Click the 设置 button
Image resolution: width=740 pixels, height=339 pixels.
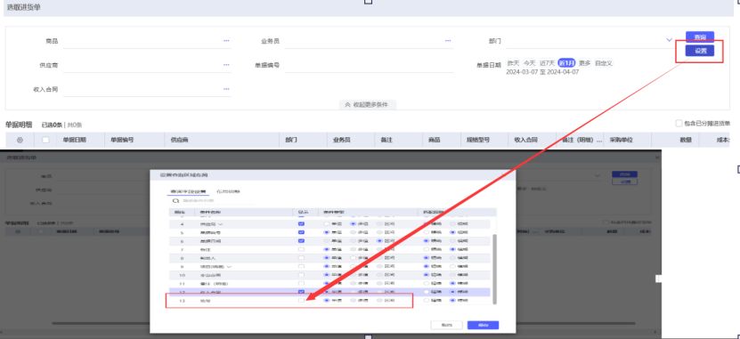coord(699,51)
